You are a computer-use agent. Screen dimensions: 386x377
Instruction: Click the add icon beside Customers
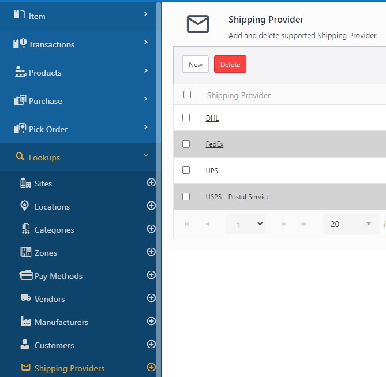point(151,345)
